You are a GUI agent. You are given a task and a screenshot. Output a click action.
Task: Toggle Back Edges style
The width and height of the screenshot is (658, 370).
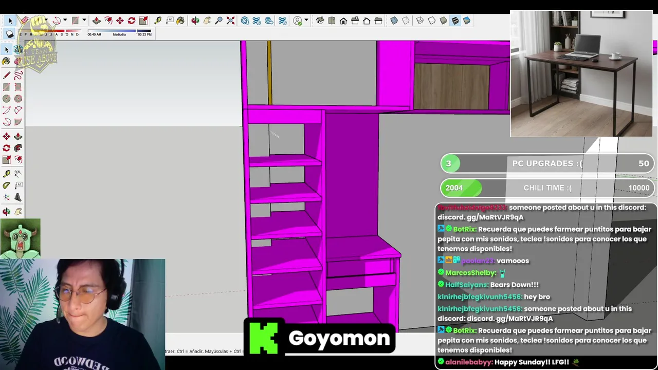click(406, 21)
